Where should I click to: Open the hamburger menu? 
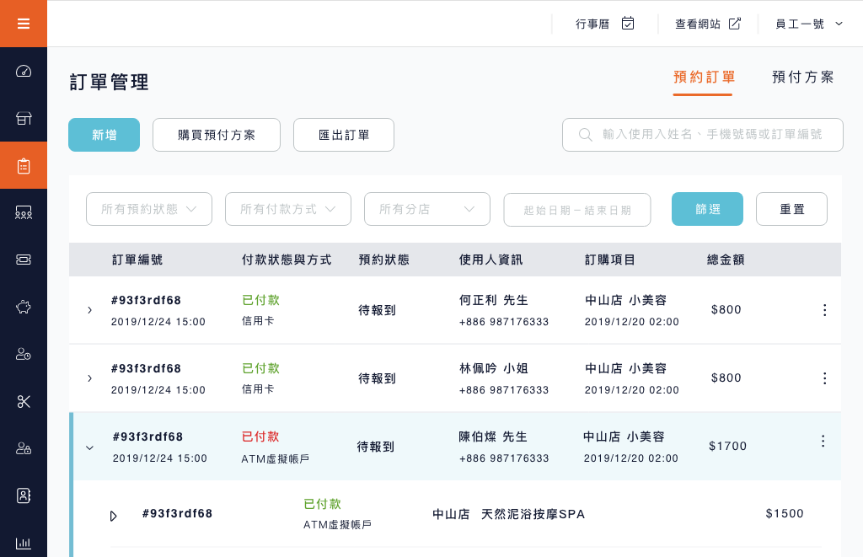(23, 24)
